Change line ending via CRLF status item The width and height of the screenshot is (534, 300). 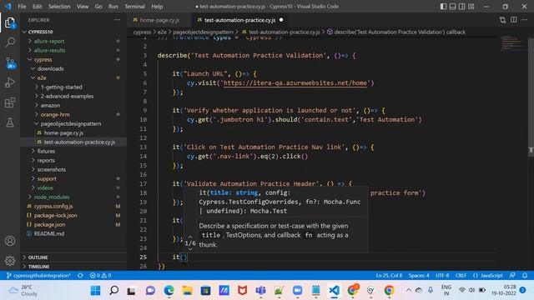[461, 276]
